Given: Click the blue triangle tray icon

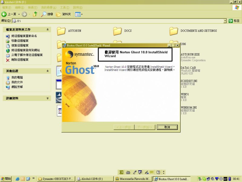Looking at the screenshot, I should click(217, 179).
